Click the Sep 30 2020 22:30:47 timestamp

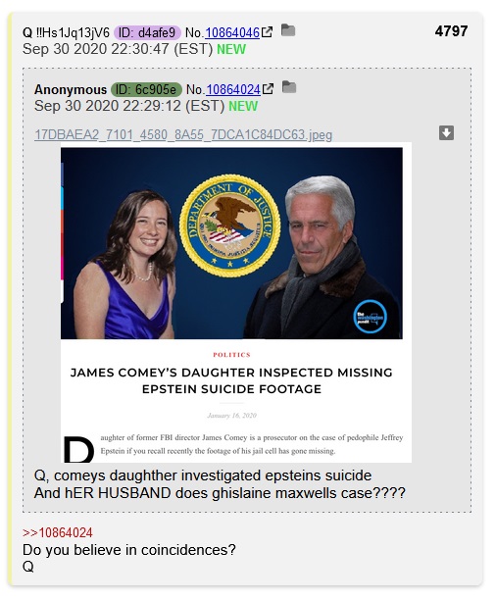118,49
